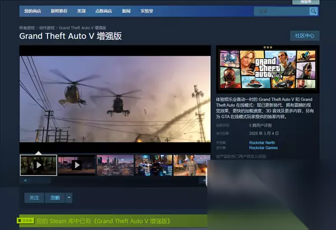Click the 社区中心 button
Viewport: 336px width, 230px height.
click(305, 36)
